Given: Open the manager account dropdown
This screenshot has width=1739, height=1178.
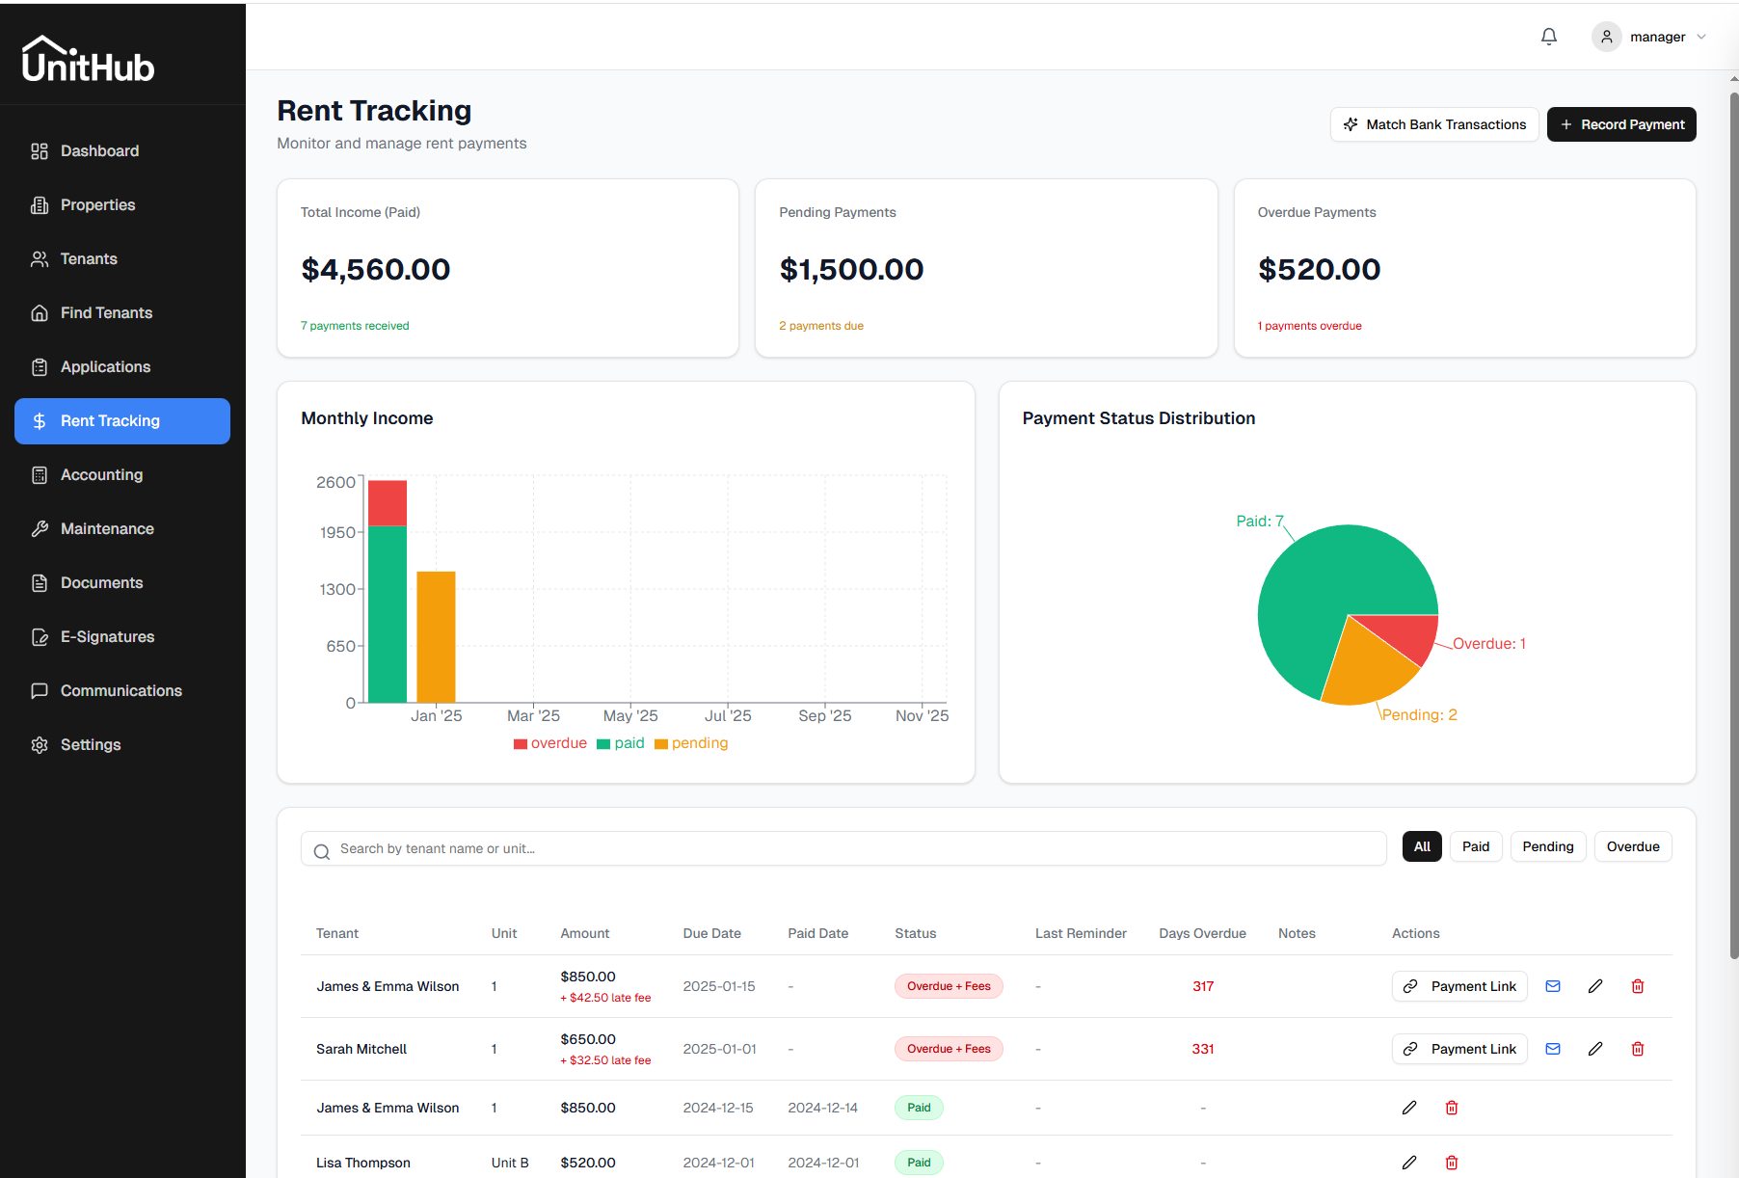Looking at the screenshot, I should tap(1649, 37).
